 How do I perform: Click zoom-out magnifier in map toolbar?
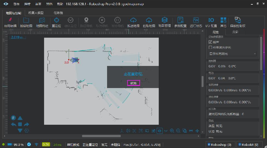coord(178,131)
